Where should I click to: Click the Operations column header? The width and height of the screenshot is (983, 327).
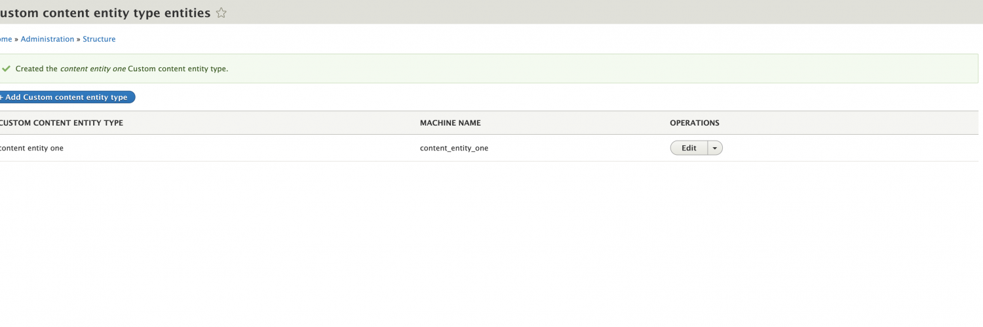point(695,123)
